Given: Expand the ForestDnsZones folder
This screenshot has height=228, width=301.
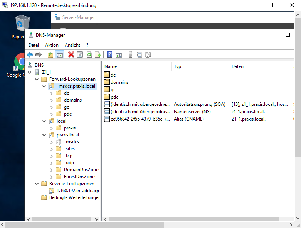Looking at the screenshot, I should pos(51,177).
